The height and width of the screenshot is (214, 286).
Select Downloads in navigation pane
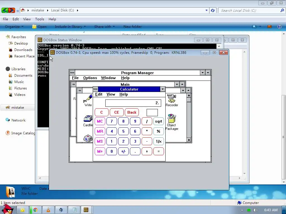(23, 50)
